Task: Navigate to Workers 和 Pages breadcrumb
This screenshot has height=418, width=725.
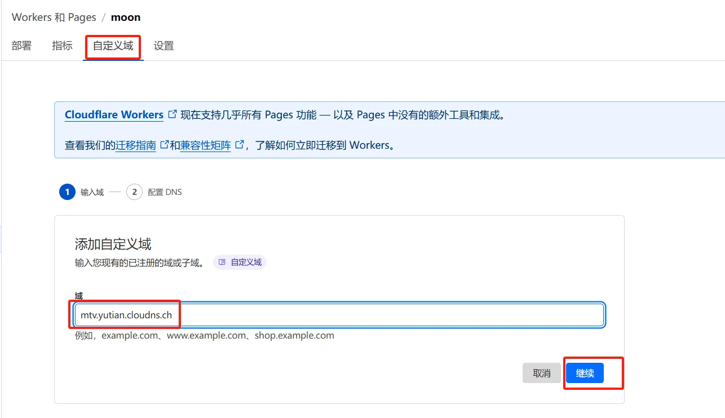Action: tap(54, 17)
